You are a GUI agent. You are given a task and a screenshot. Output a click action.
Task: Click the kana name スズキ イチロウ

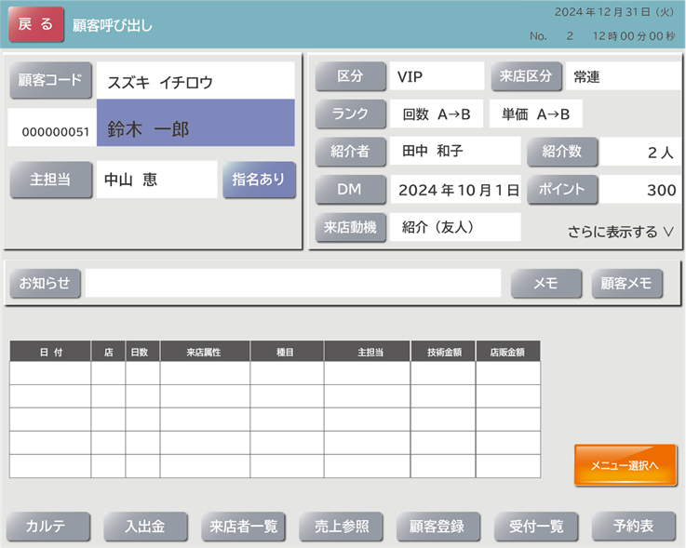coord(195,80)
